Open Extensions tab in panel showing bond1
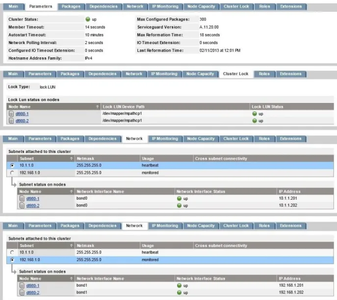 click(x=290, y=225)
